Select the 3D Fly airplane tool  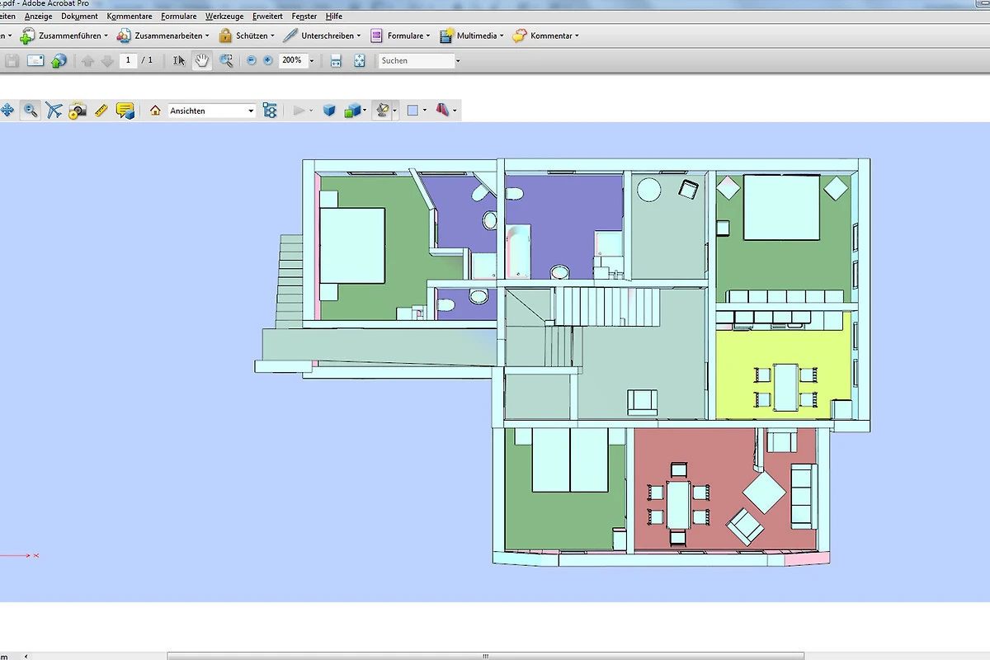point(54,111)
